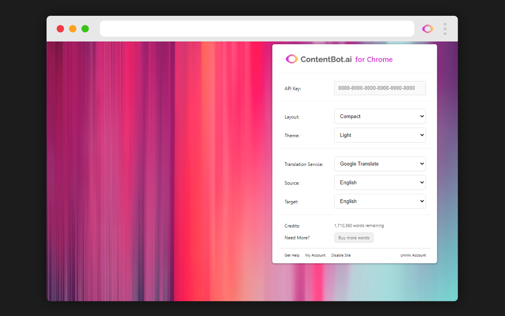Click the Buy more words button

pos(354,238)
